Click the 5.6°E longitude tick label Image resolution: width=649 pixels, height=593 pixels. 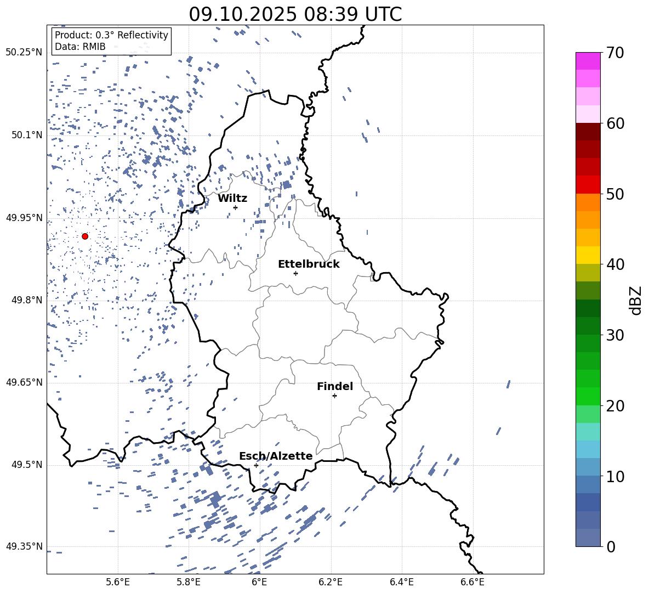[118, 582]
